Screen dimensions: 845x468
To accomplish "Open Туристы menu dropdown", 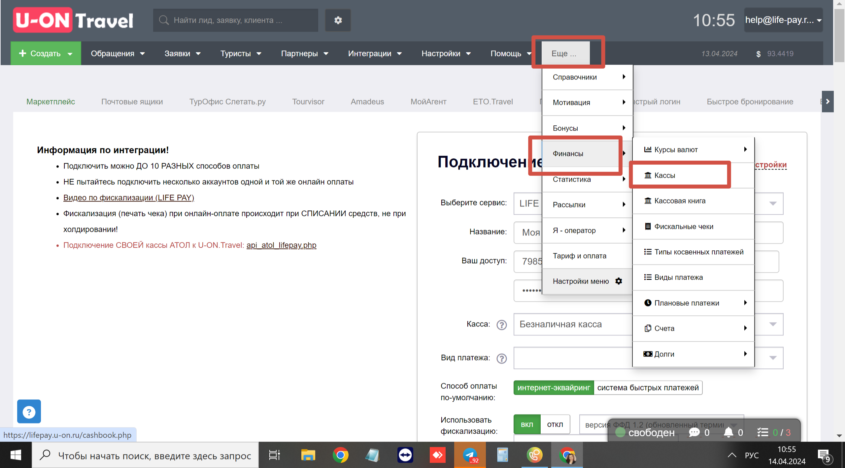I will (x=241, y=53).
